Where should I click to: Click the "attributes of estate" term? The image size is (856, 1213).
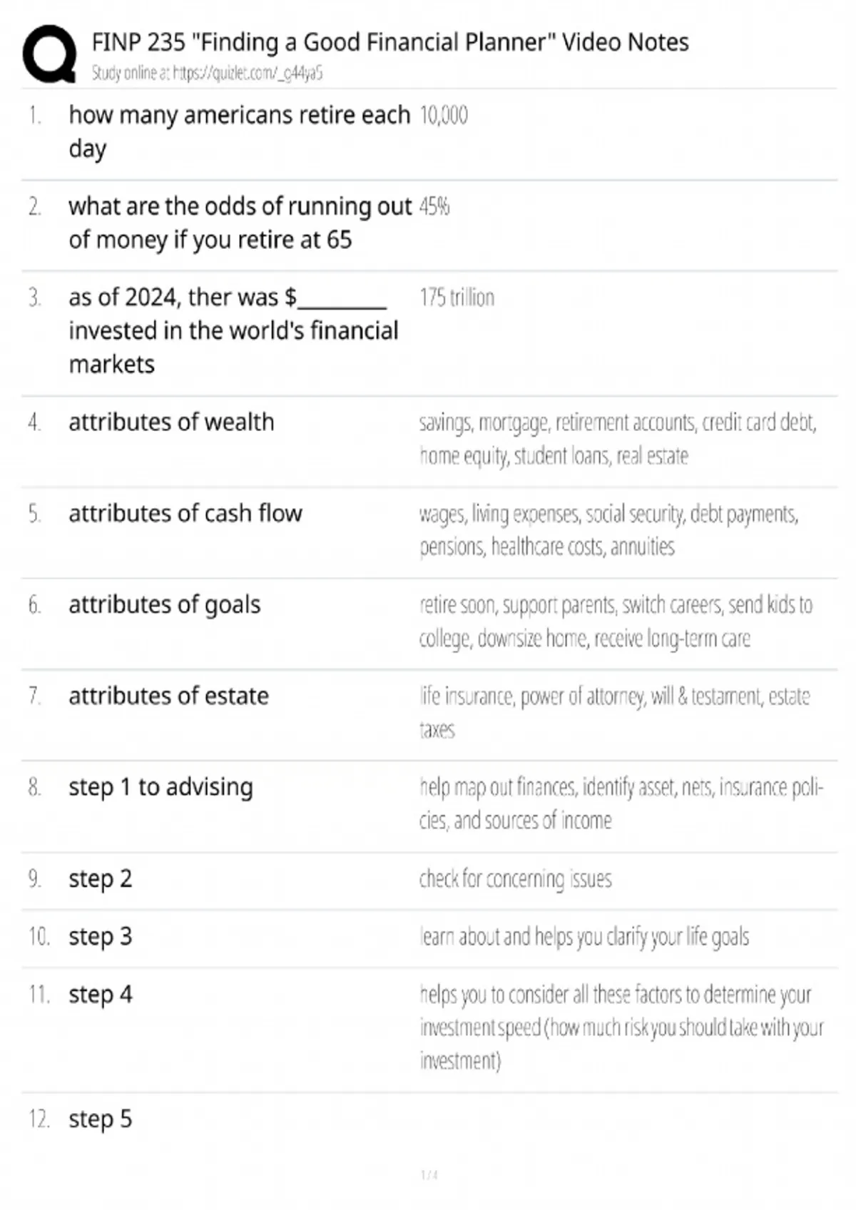click(x=169, y=696)
